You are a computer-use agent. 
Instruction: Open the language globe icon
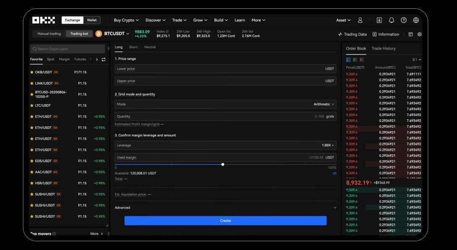(415, 20)
